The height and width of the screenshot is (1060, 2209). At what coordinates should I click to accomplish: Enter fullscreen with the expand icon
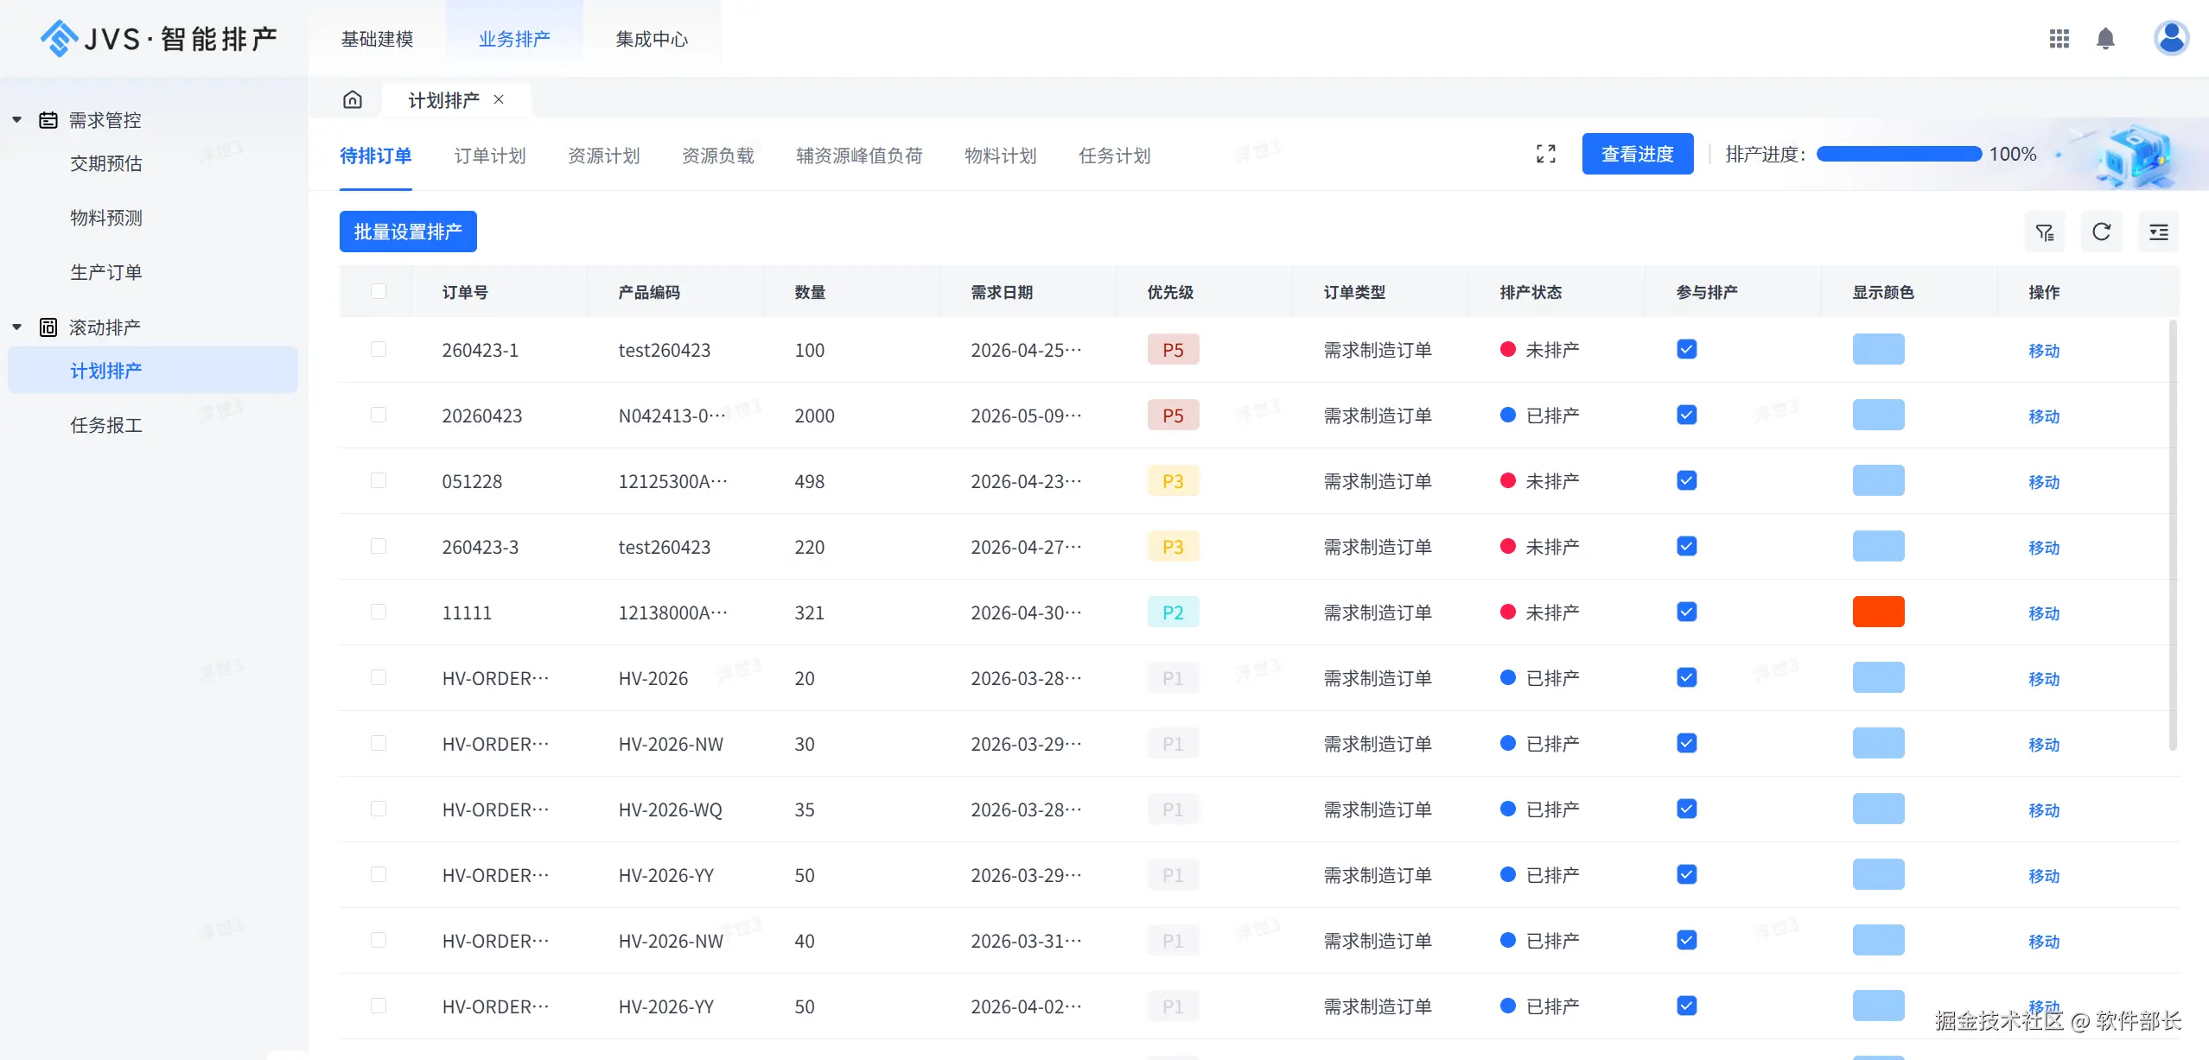coord(1545,154)
